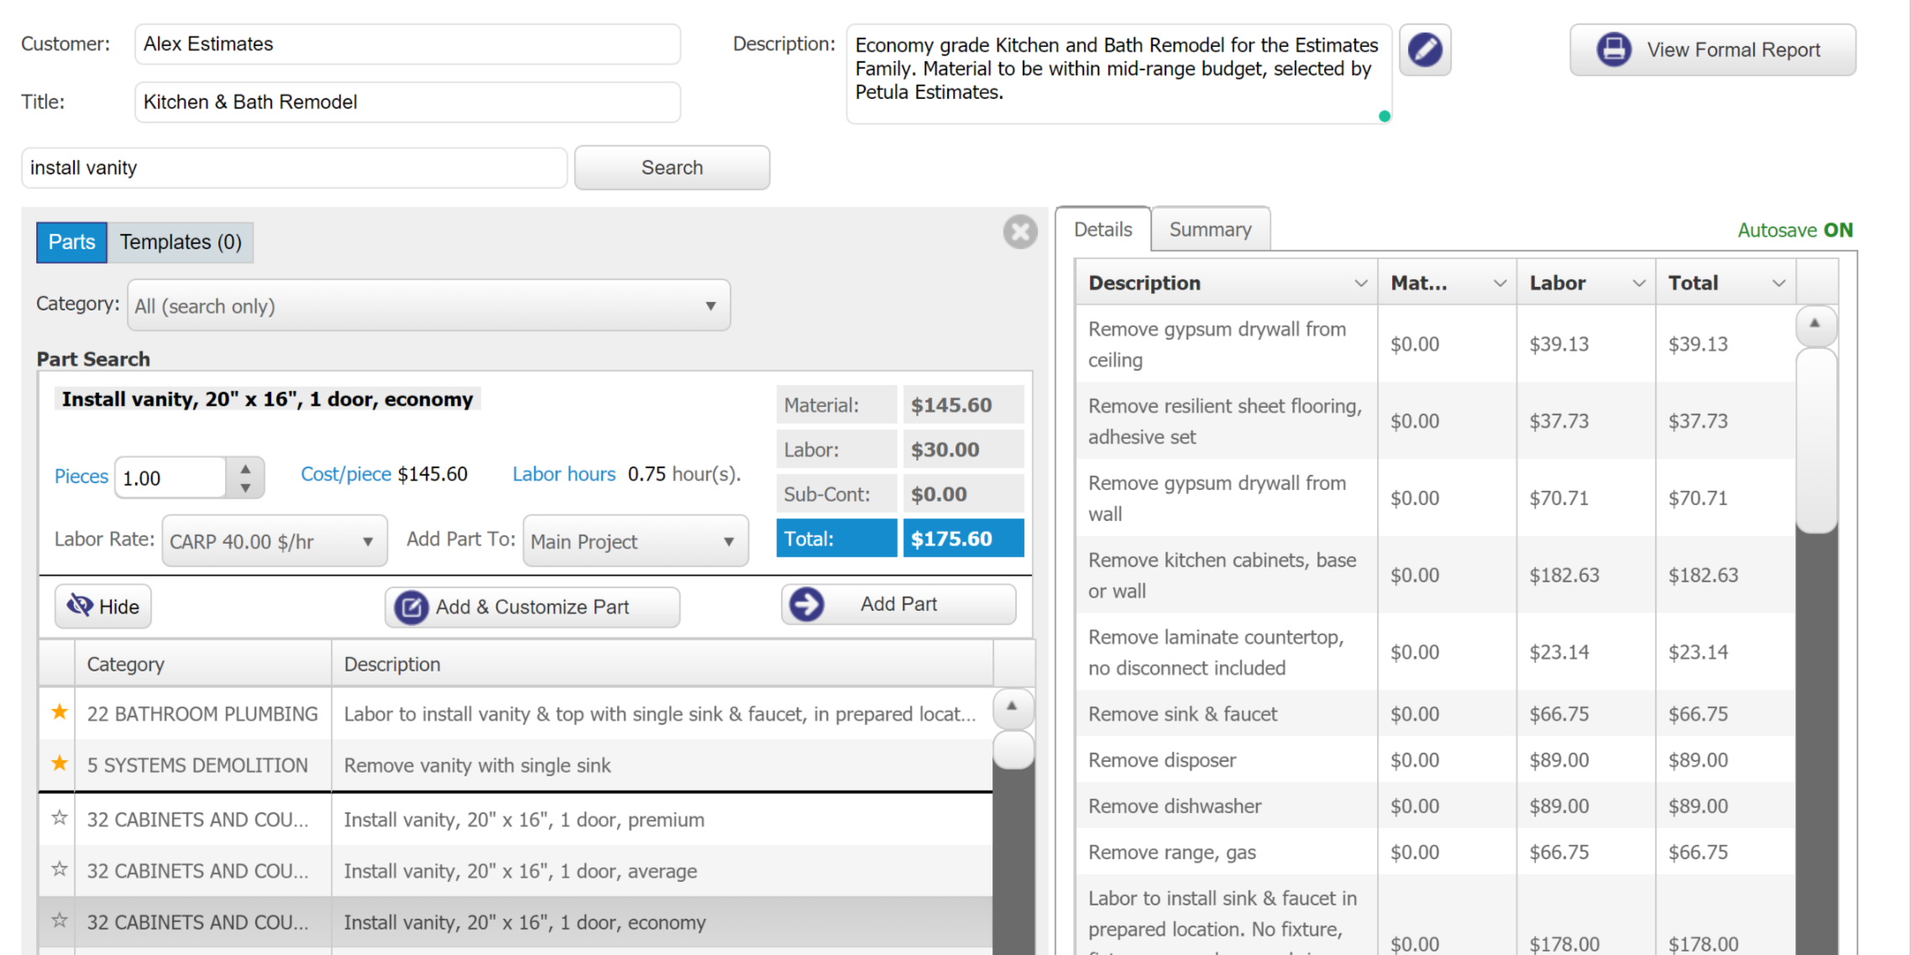This screenshot has width=1911, height=955.
Task: Open the Templates (0) tab
Action: tap(181, 243)
